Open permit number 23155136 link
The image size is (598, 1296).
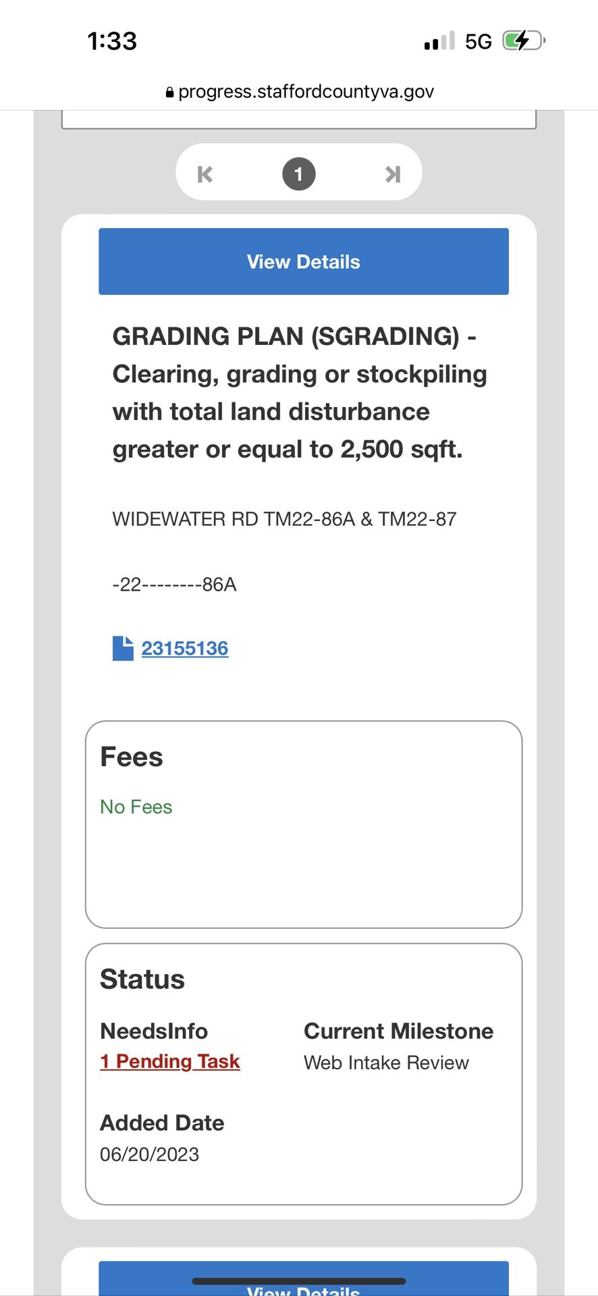[x=185, y=649]
